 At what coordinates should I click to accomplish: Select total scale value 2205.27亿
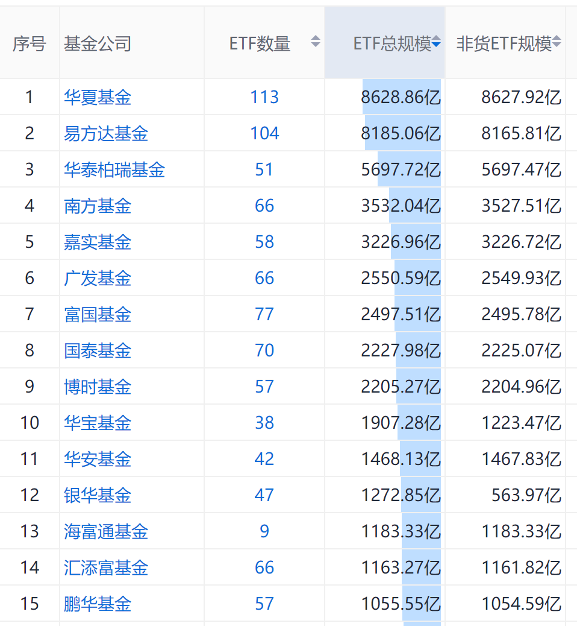(401, 387)
